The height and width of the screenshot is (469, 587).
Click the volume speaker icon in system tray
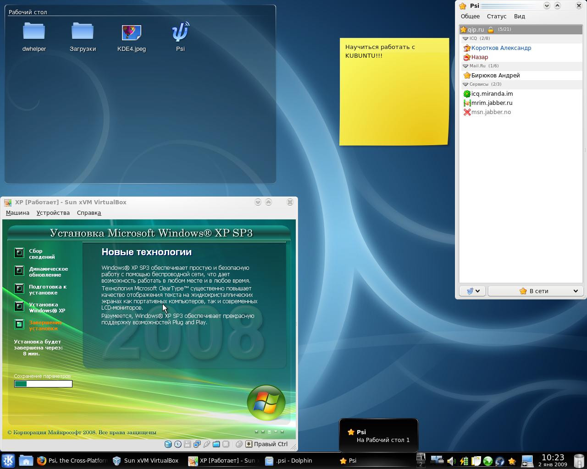(451, 461)
